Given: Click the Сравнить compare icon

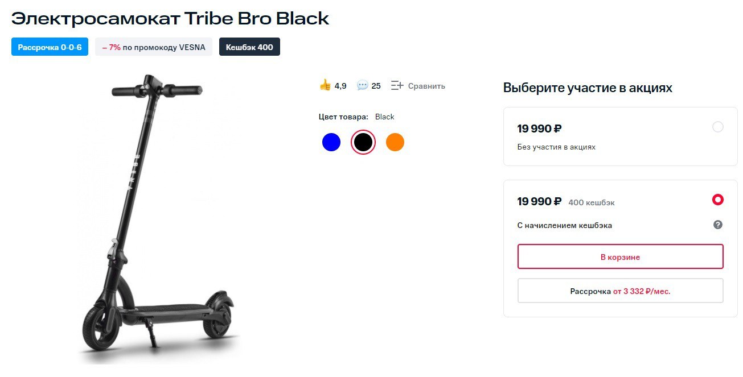Looking at the screenshot, I should [x=397, y=86].
